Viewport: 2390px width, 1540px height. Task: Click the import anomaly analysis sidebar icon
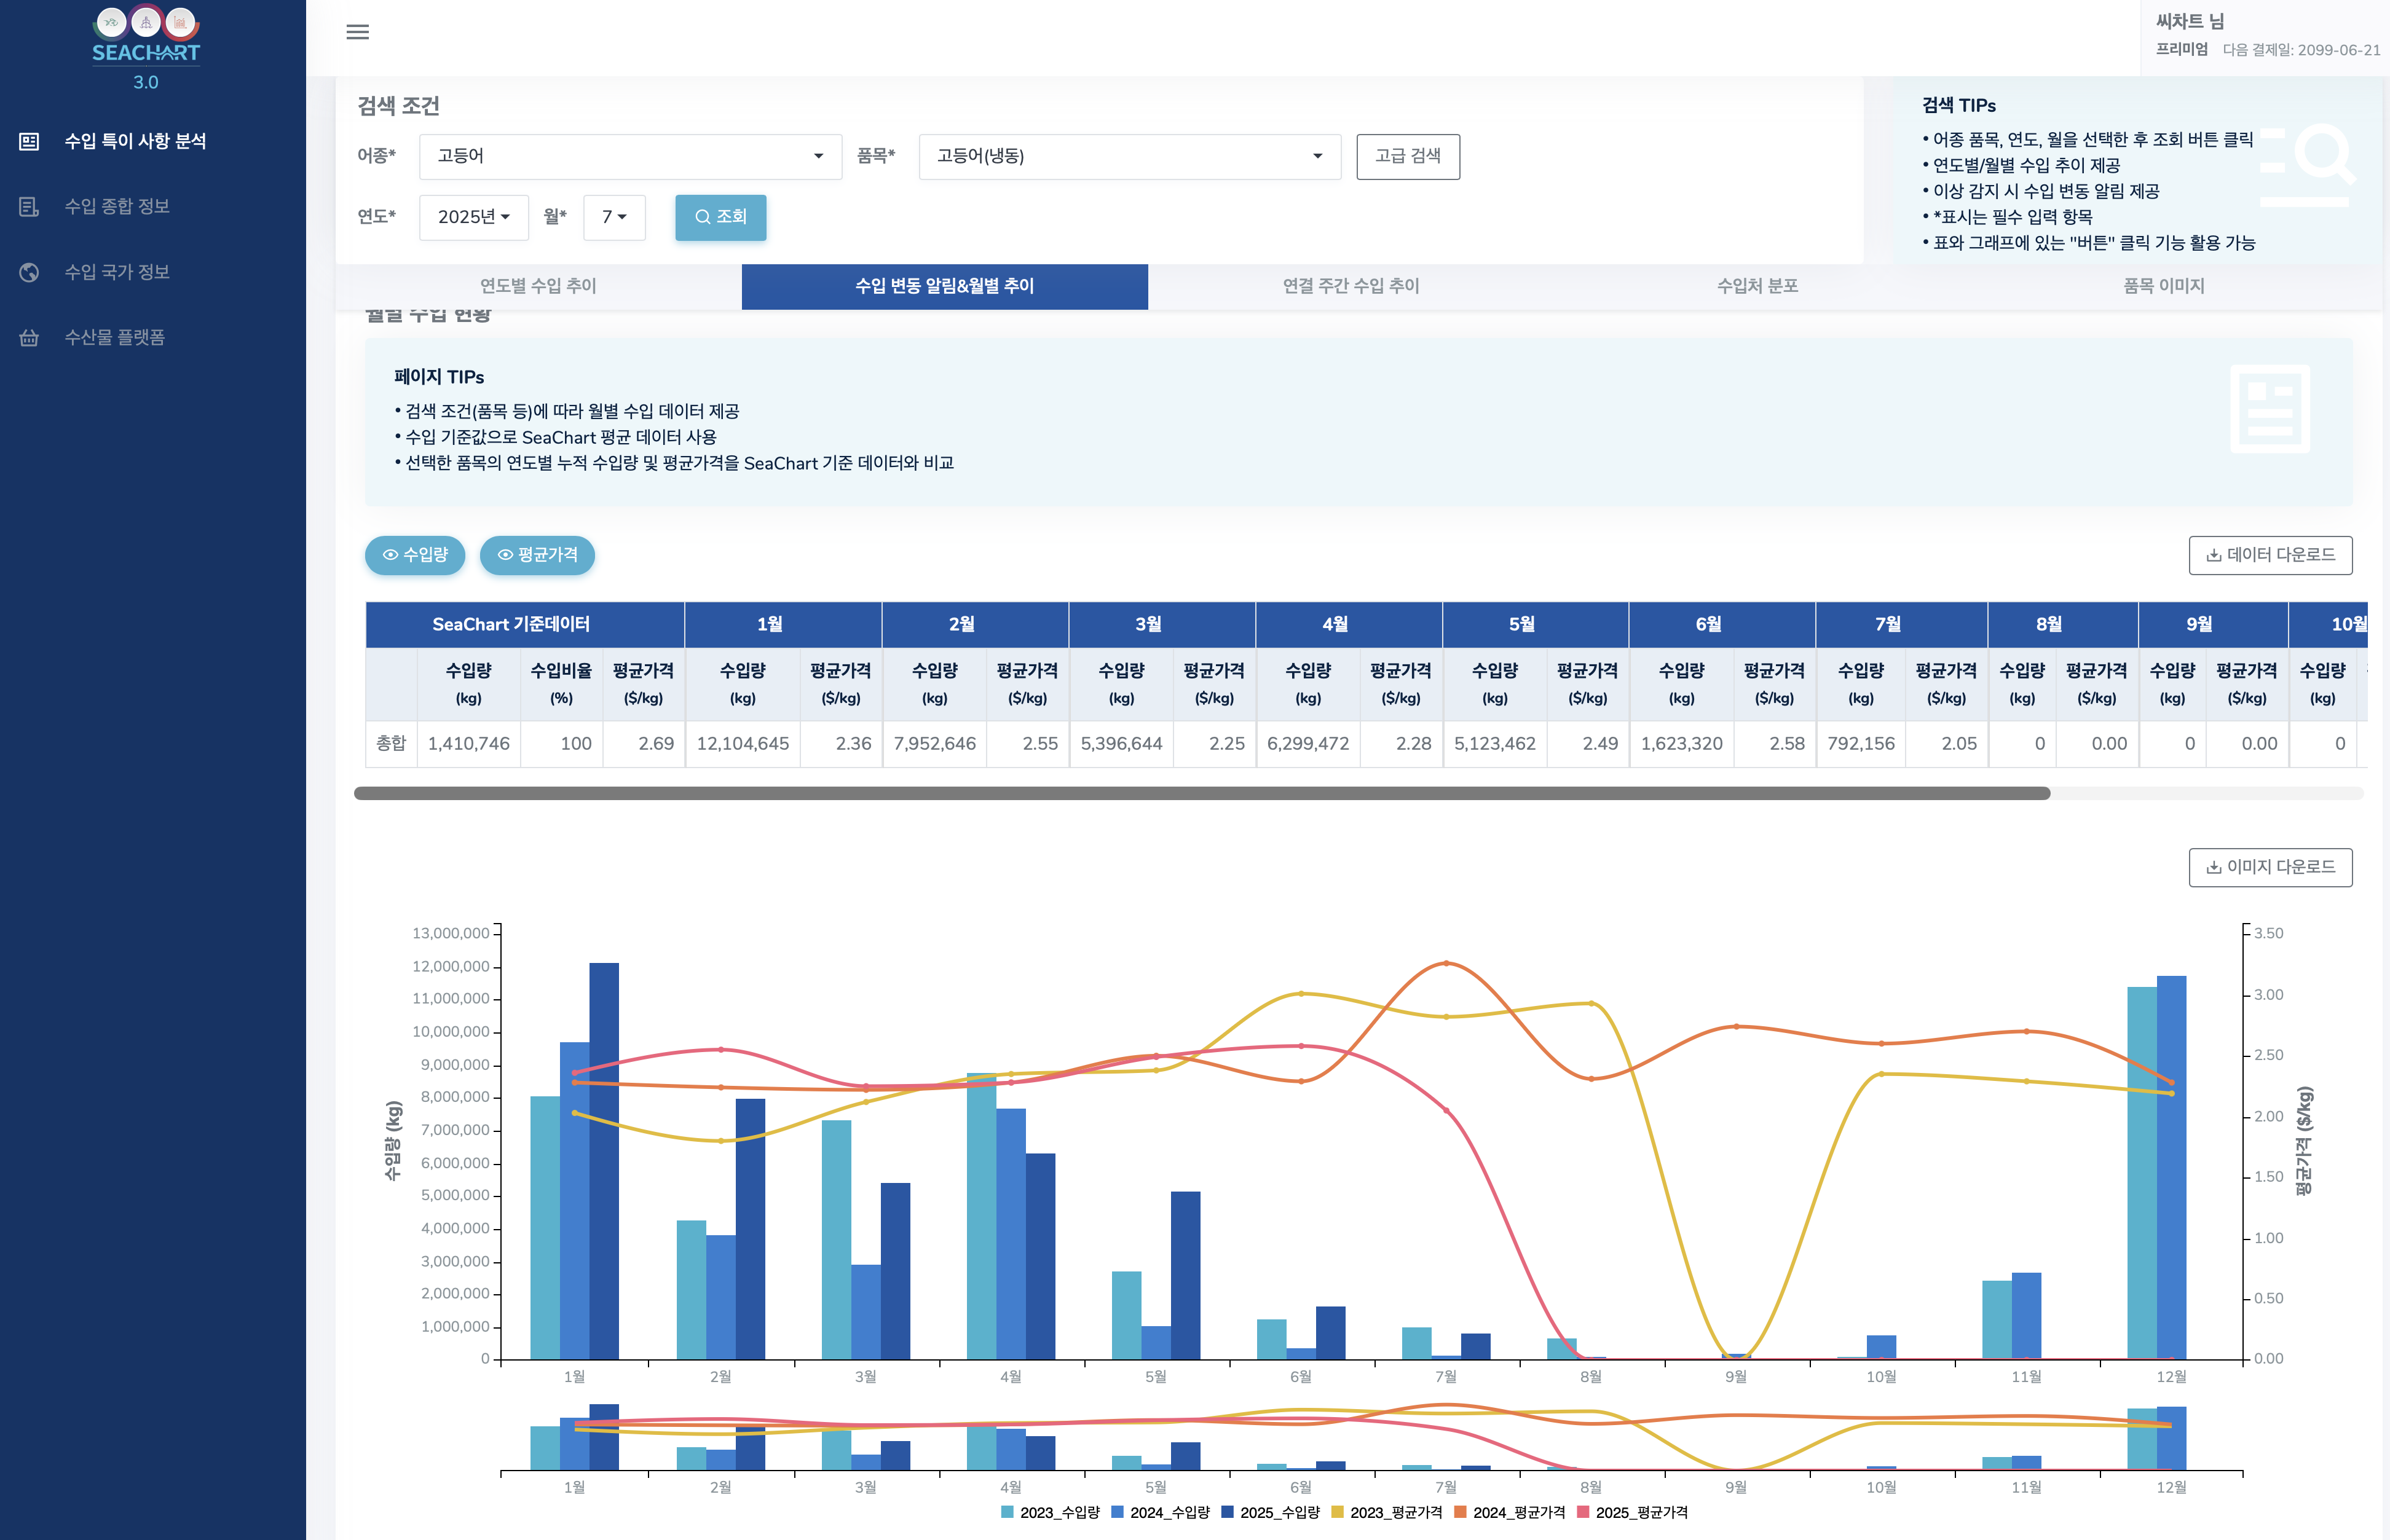(x=29, y=141)
